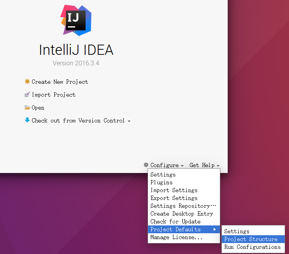Choose Import Project link
The height and width of the screenshot is (254, 289).
pos(54,95)
